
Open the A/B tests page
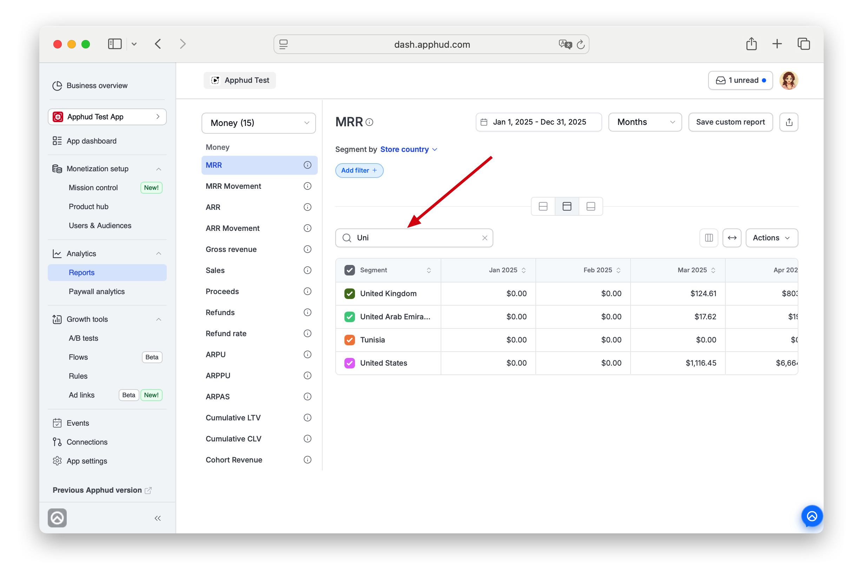83,338
